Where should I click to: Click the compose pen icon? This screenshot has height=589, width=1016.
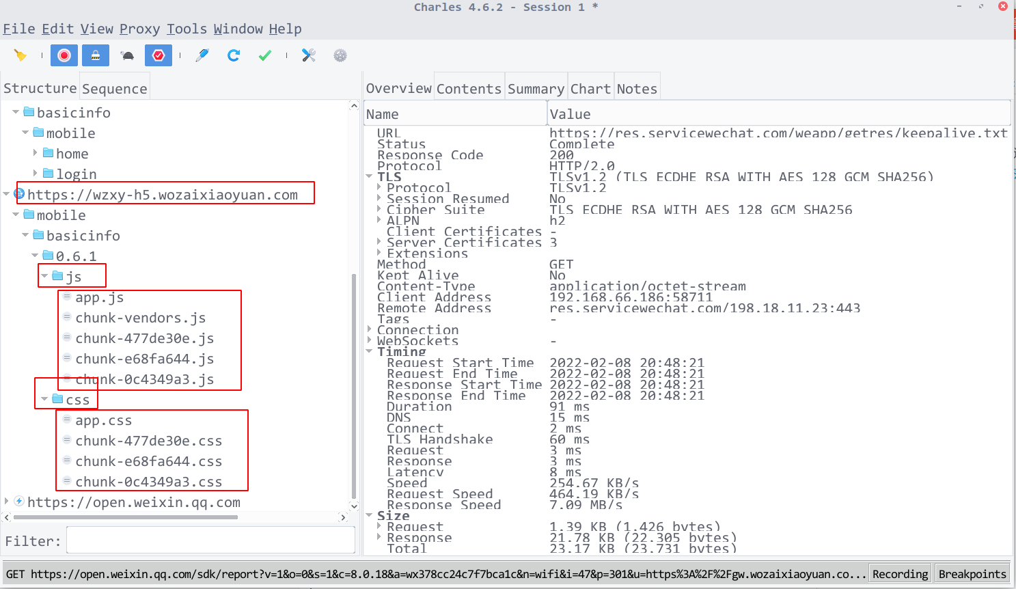[202, 55]
